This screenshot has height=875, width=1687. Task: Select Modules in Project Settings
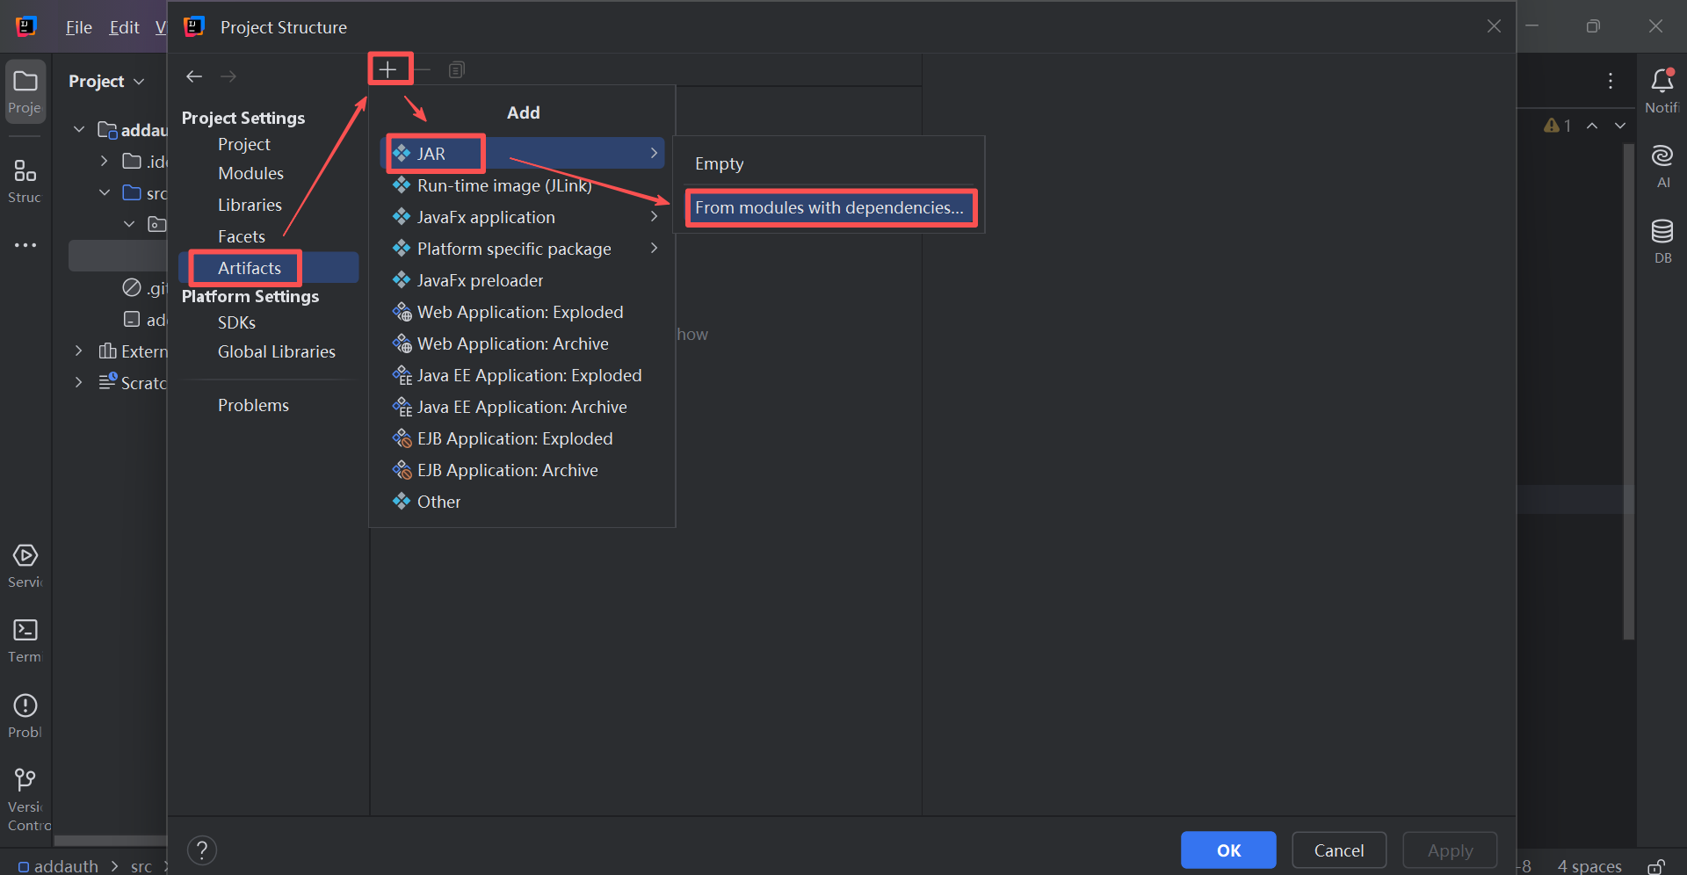coord(250,173)
